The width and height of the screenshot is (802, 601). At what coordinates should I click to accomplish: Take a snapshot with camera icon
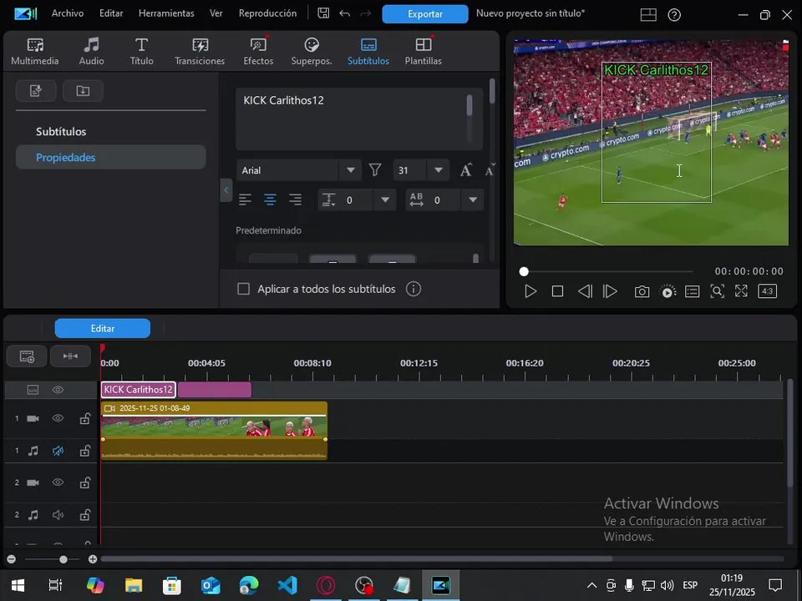pyautogui.click(x=642, y=291)
